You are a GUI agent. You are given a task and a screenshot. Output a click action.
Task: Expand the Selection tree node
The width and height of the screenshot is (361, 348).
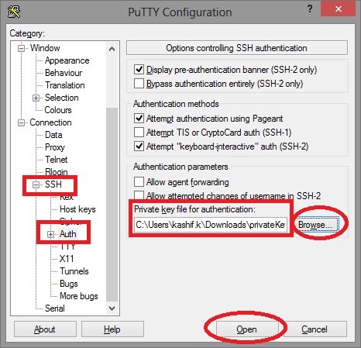[x=36, y=98]
